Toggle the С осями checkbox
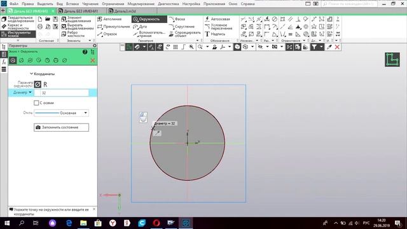This screenshot has height=229, width=407. 36,103
